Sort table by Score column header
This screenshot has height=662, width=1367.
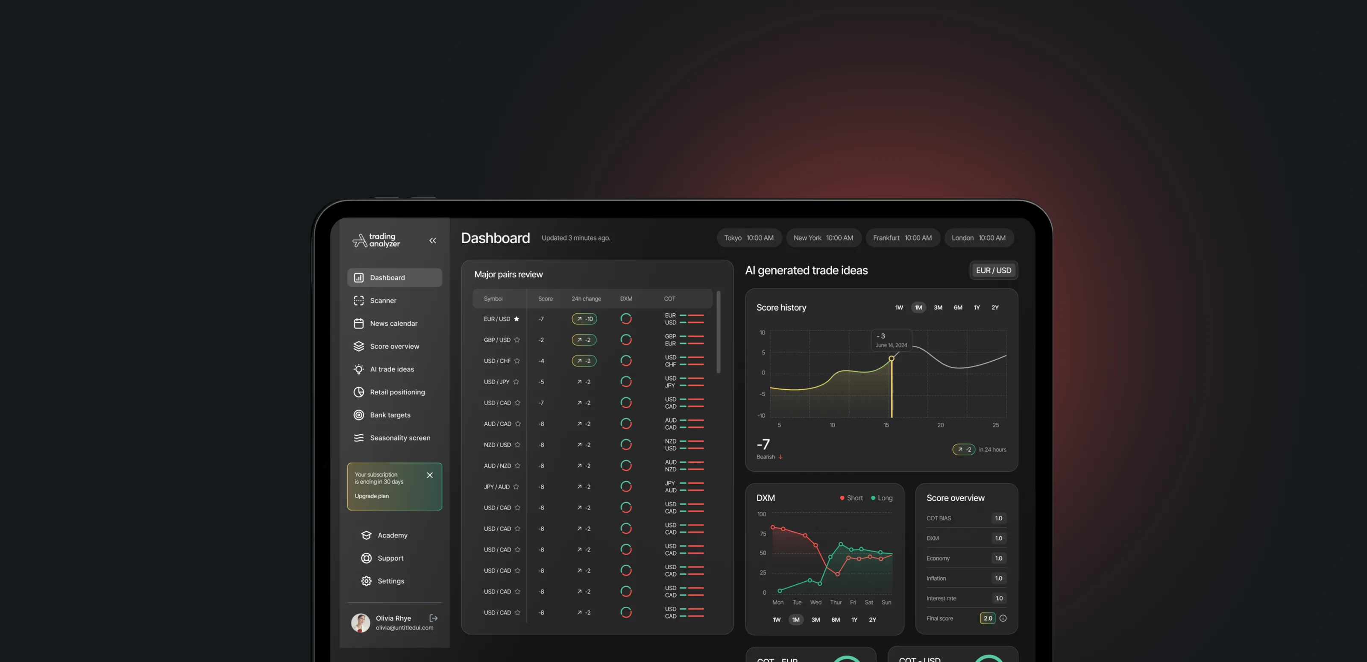pos(545,299)
